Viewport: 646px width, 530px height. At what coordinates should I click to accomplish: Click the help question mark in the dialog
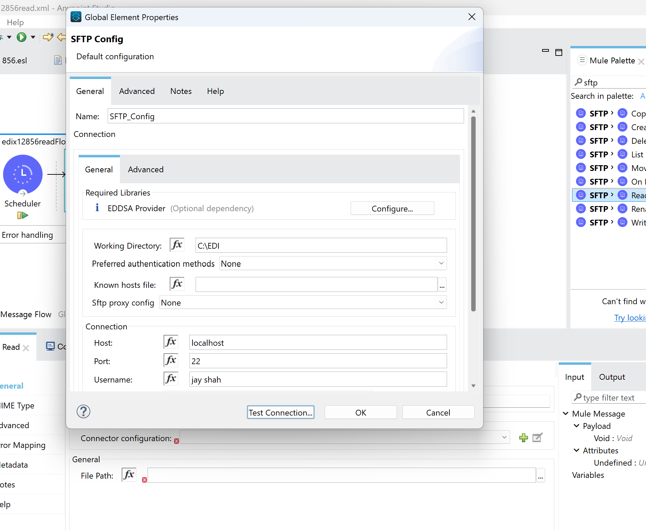click(x=83, y=412)
